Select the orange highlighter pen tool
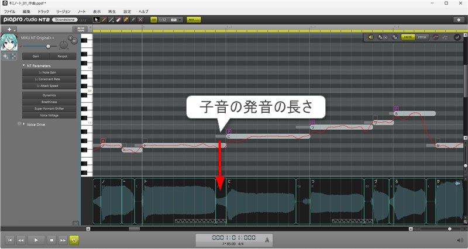The height and width of the screenshot is (249, 468). 126,20
